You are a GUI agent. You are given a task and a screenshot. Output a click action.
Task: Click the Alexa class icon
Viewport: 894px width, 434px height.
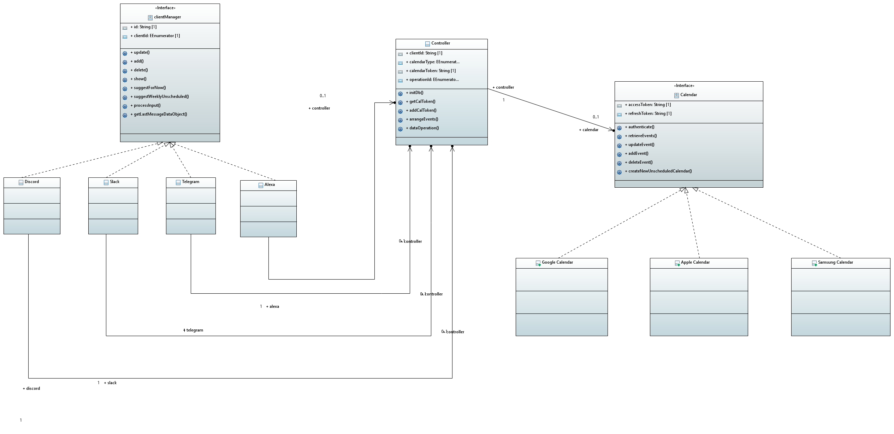point(261,185)
